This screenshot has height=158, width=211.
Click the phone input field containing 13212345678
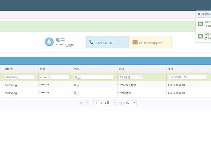187,77
